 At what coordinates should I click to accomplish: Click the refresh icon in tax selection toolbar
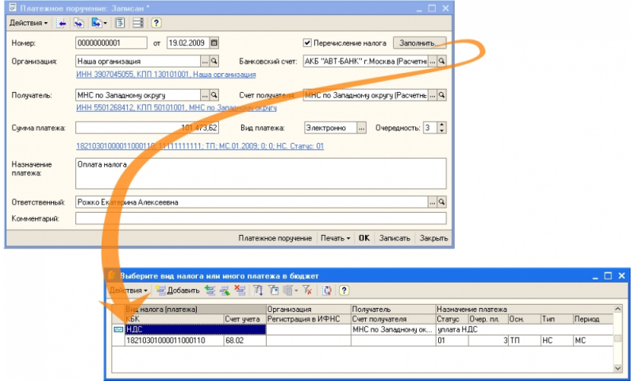point(327,291)
